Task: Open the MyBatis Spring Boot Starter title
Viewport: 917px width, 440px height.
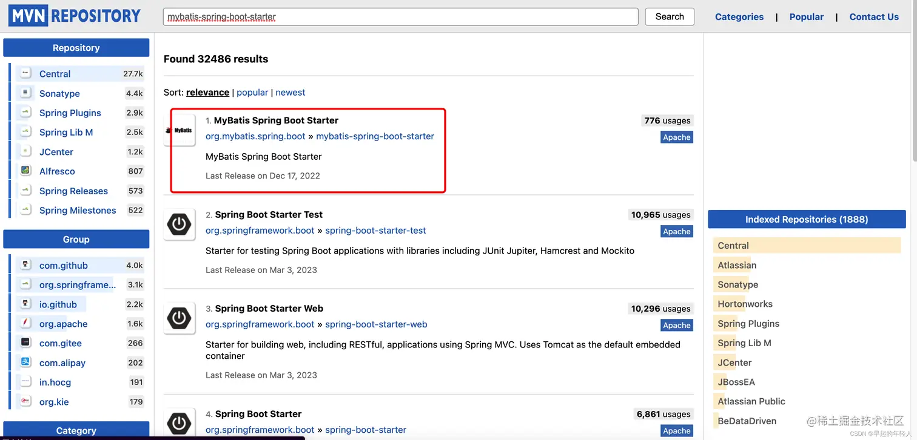Action: pos(276,120)
